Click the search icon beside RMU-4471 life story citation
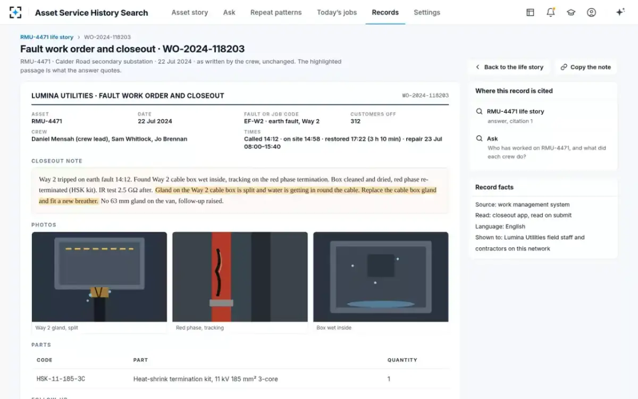The height and width of the screenshot is (399, 638). click(479, 111)
